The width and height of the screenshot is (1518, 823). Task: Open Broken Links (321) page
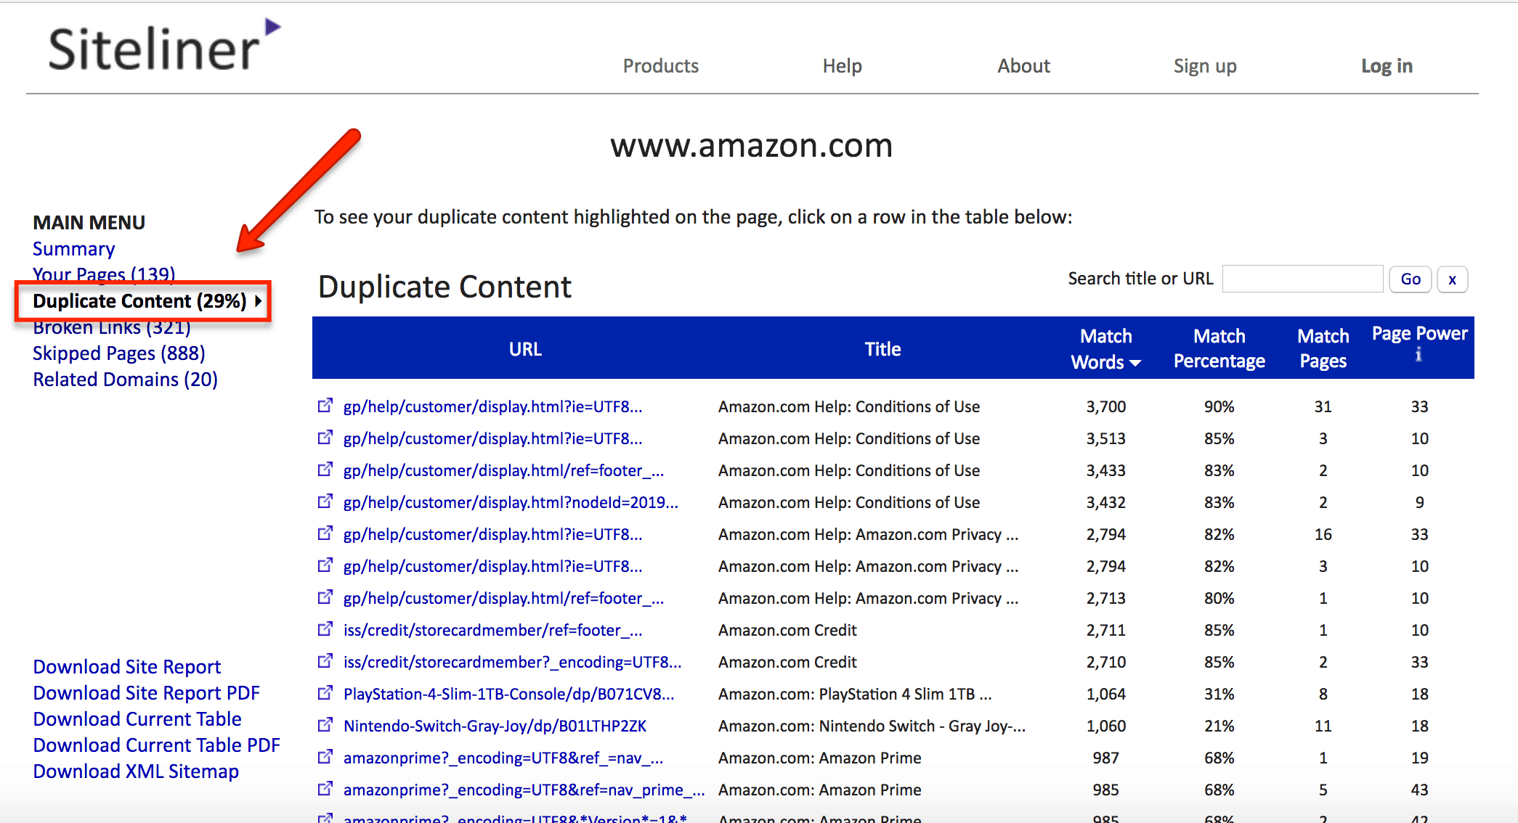[x=112, y=328]
